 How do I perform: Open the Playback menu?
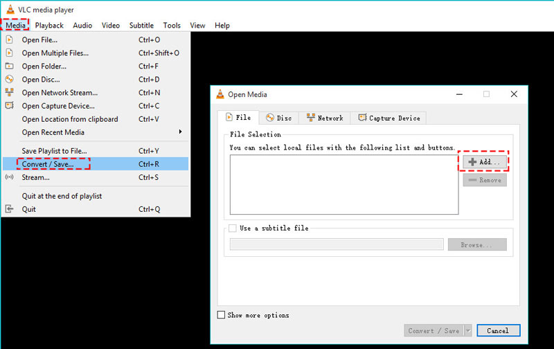coord(49,26)
